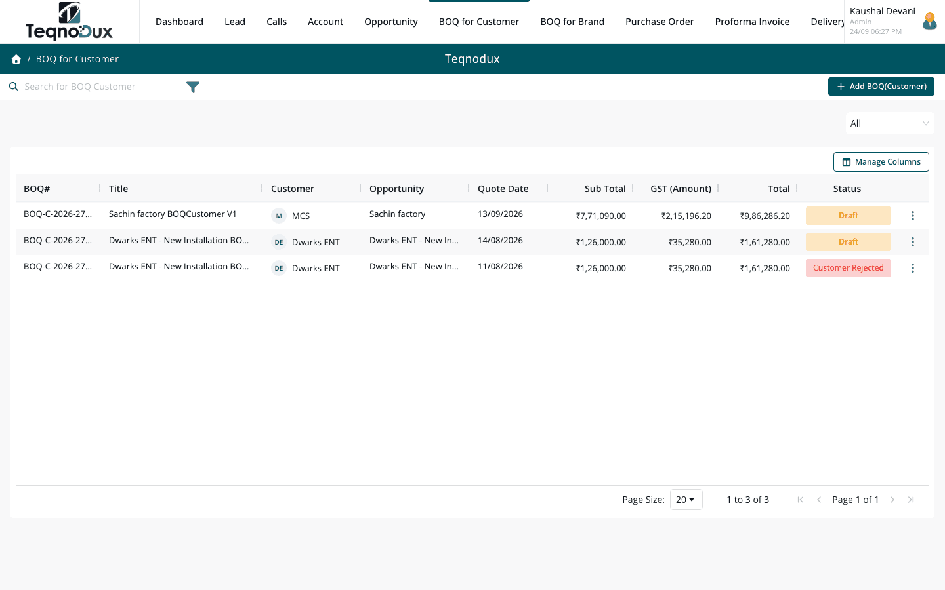This screenshot has height=590, width=945.
Task: Sort by Opportunity column header
Action: (x=396, y=189)
